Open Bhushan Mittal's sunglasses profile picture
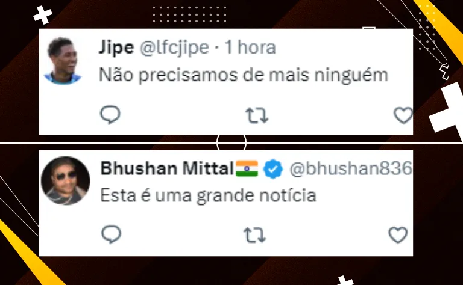This screenshot has width=463, height=285. 65,180
